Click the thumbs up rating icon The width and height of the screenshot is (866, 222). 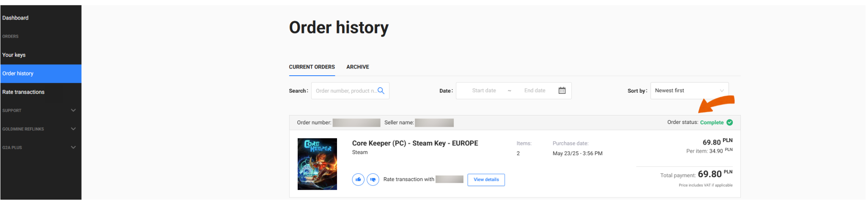tap(358, 180)
